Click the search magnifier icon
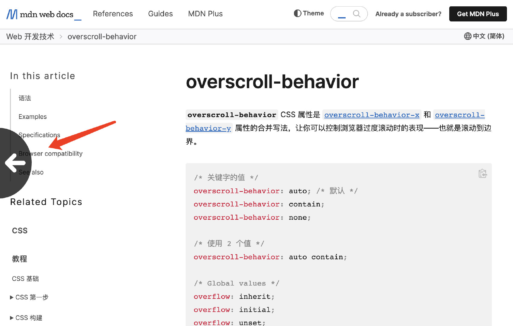Screen dimensions: 513x326 357,14
